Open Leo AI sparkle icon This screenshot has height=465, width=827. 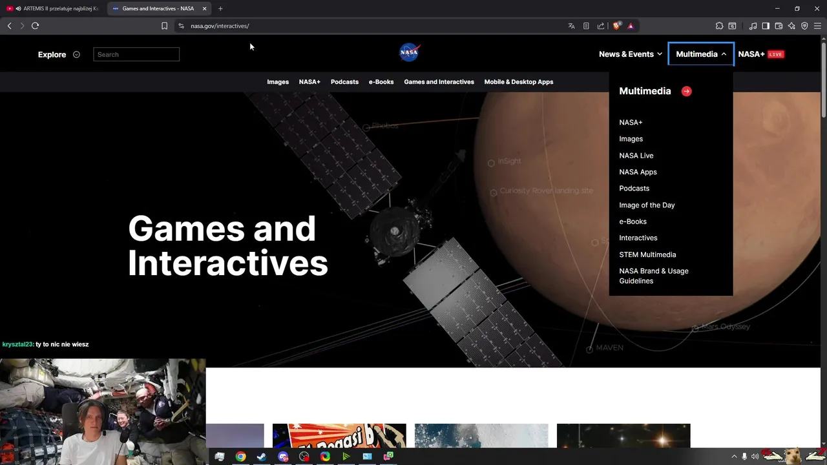coord(791,26)
